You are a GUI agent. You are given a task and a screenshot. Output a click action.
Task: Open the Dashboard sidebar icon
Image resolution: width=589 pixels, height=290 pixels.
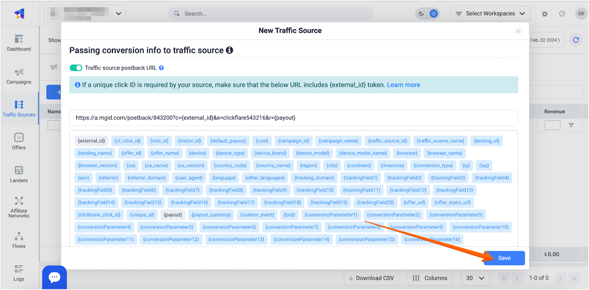pos(19,43)
